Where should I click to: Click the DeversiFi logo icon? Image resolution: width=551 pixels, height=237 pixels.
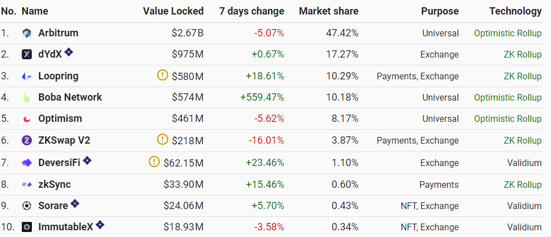(27, 163)
